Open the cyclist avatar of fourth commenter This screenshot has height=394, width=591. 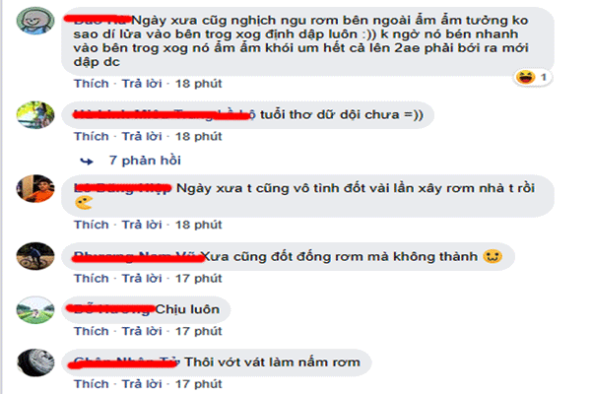[x=35, y=256]
